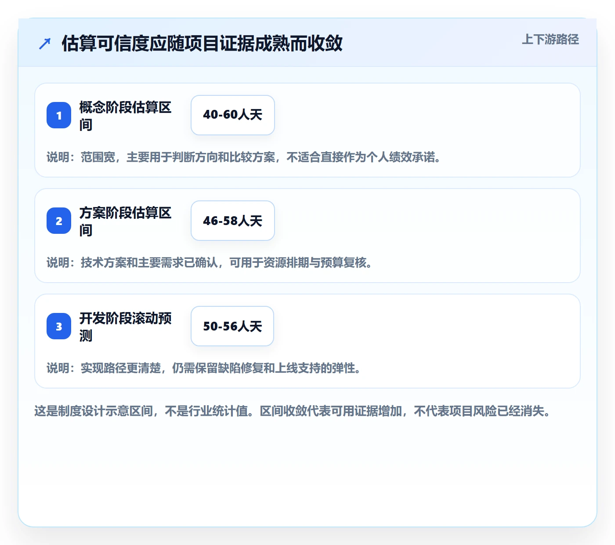This screenshot has height=545, width=615.
Task: Click the label 概念阶段估算区间
Action: [x=126, y=116]
